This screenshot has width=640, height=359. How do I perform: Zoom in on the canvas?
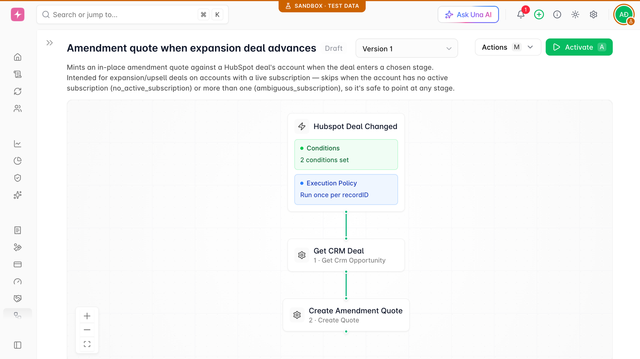(87, 316)
